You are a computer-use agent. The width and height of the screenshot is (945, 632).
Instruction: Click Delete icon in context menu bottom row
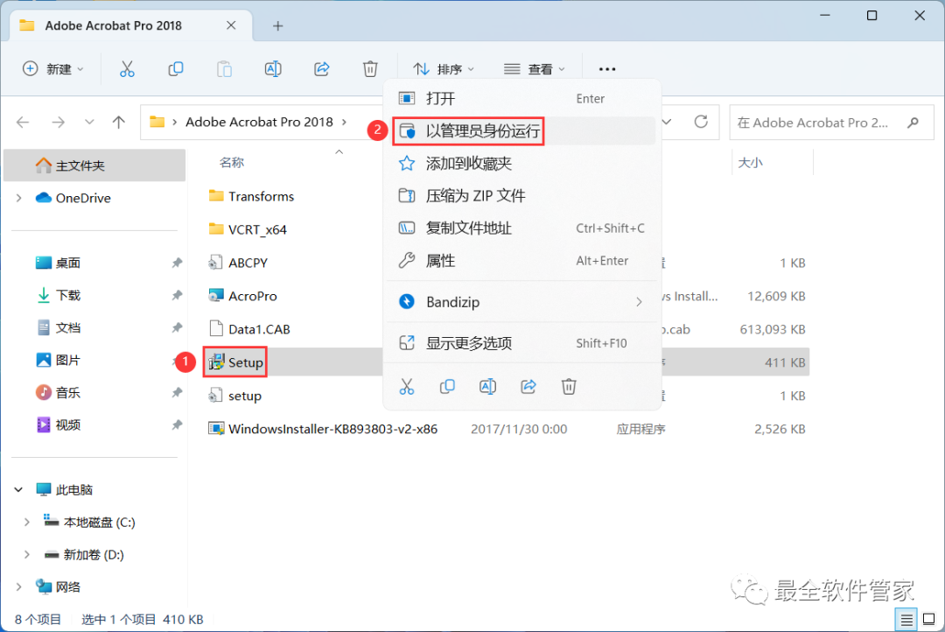(569, 387)
